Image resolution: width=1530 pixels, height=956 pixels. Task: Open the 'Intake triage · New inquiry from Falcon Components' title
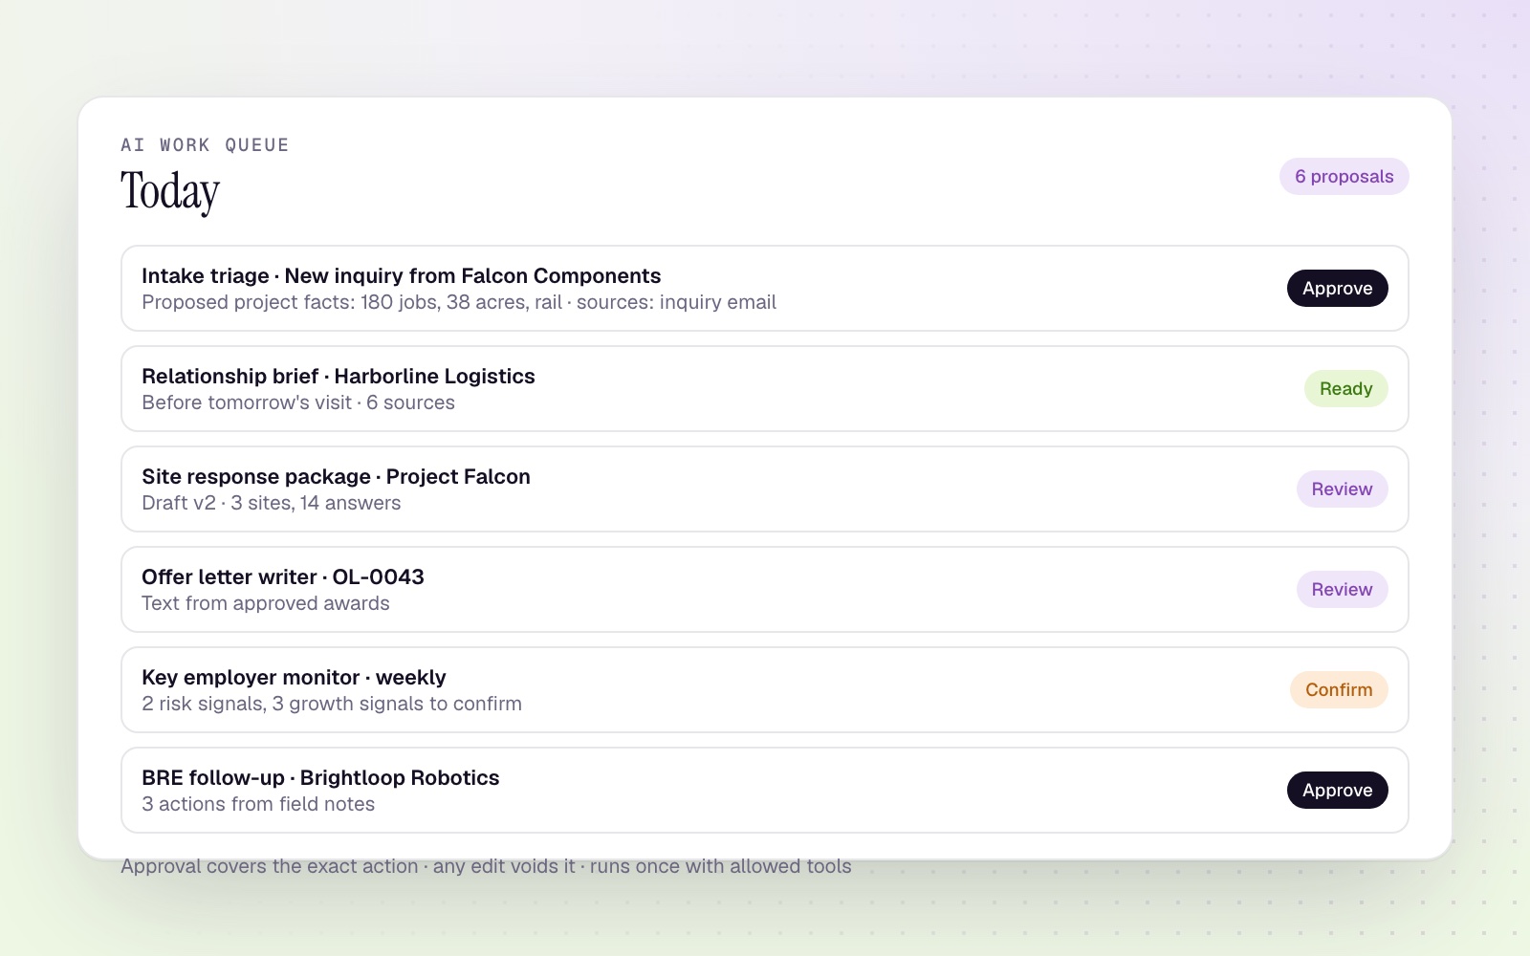pyautogui.click(x=401, y=276)
